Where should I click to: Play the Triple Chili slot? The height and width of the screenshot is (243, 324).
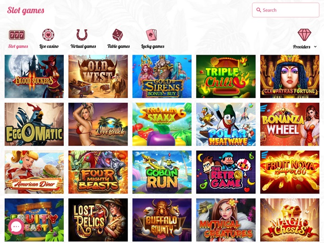point(226,77)
